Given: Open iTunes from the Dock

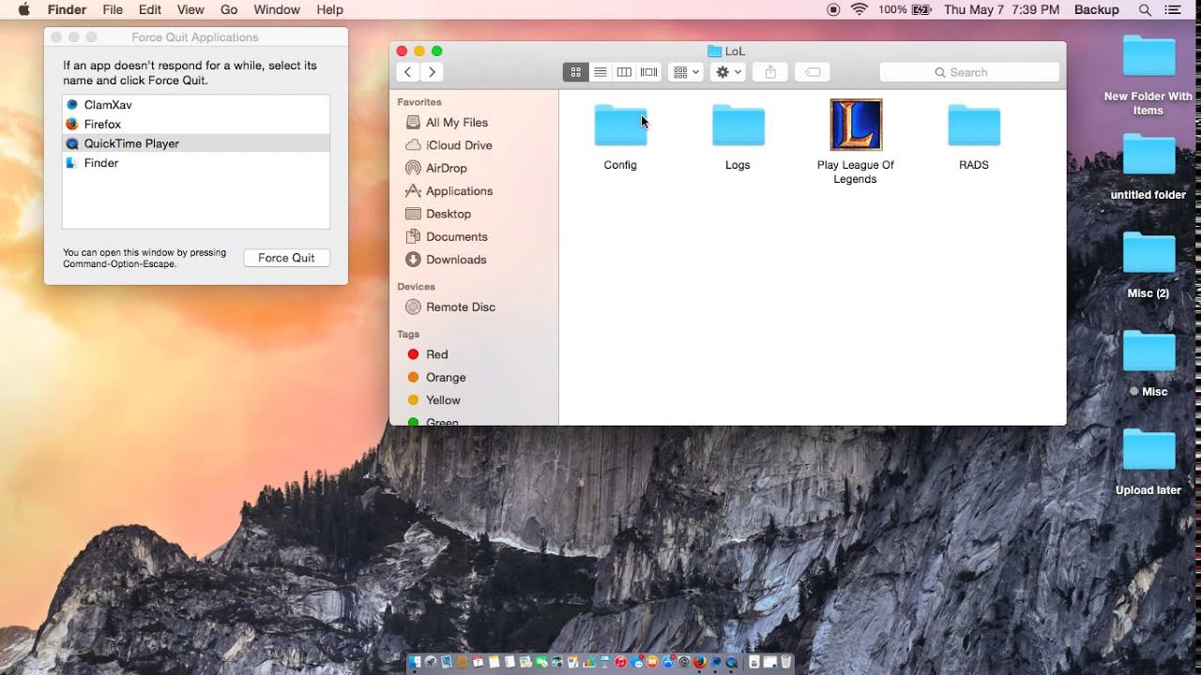Looking at the screenshot, I should pyautogui.click(x=620, y=662).
